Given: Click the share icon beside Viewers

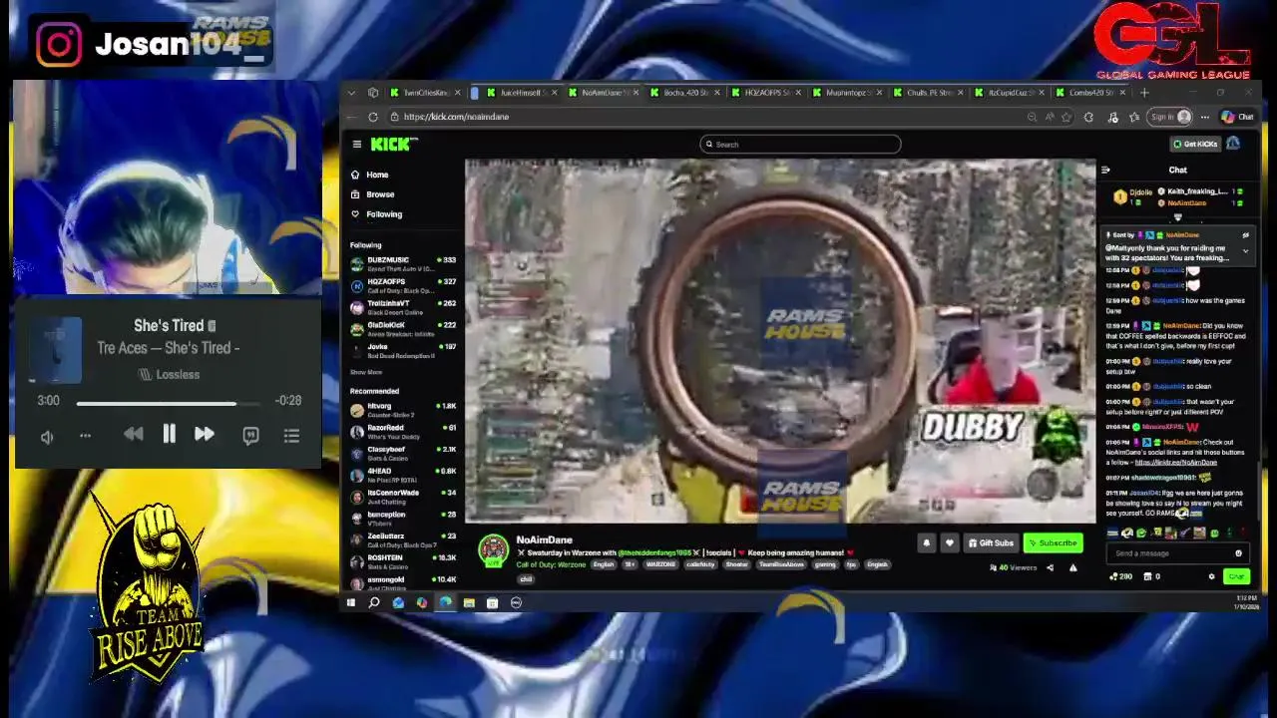Looking at the screenshot, I should tap(1050, 567).
